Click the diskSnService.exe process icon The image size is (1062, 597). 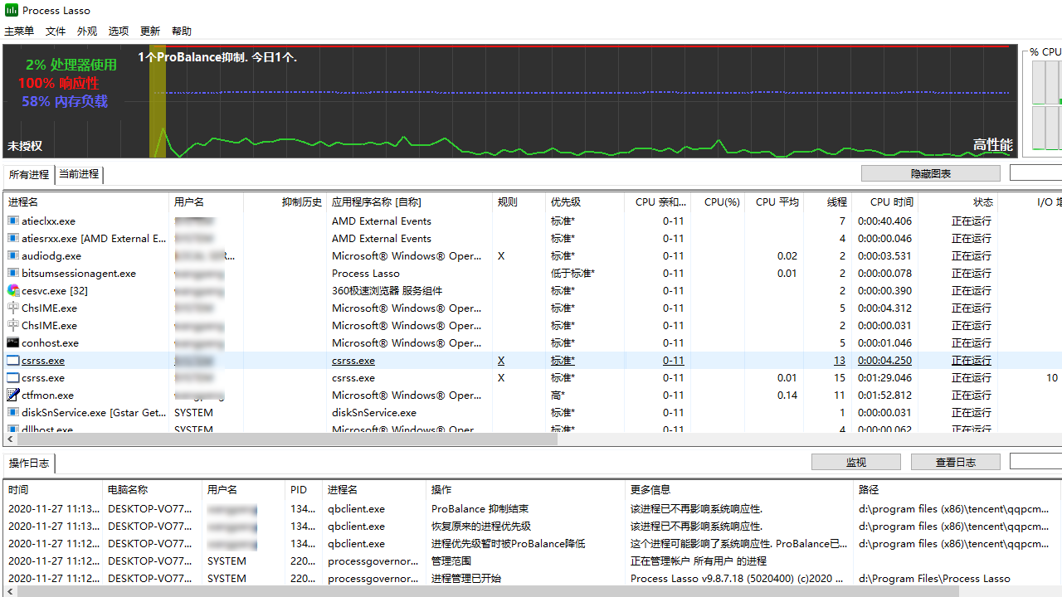click(13, 412)
